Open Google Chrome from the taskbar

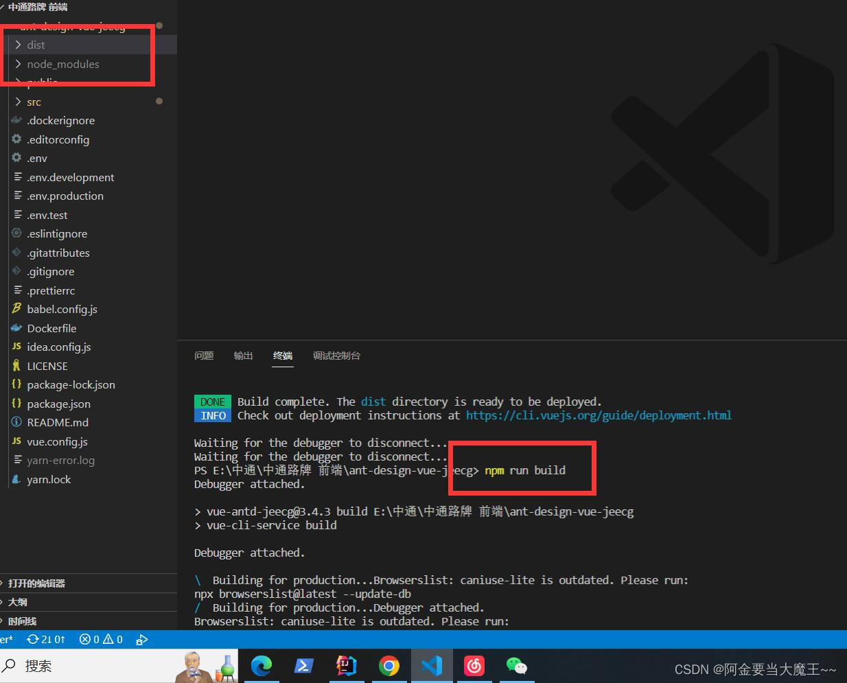coord(389,666)
